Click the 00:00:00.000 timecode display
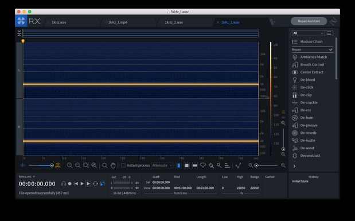 [37, 184]
